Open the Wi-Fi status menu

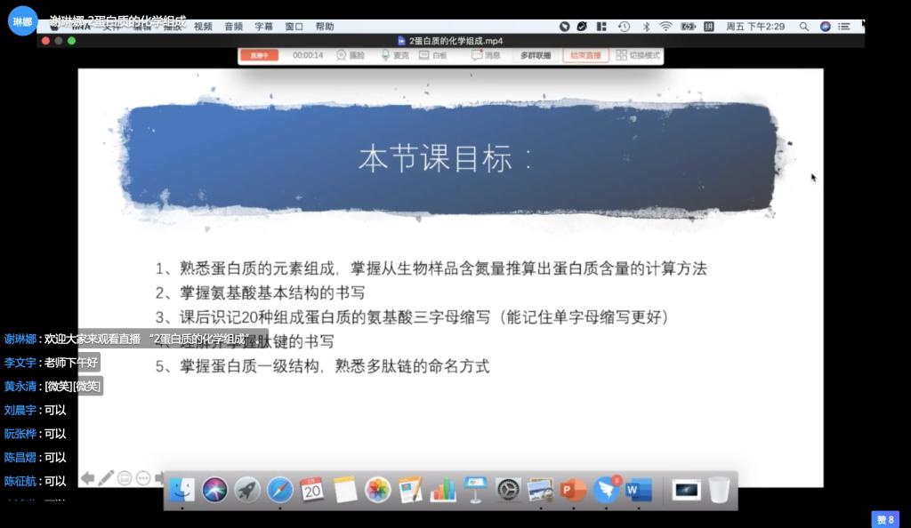click(665, 27)
